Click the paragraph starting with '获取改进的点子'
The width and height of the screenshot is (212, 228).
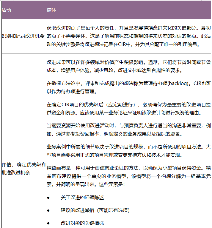coord(128,36)
